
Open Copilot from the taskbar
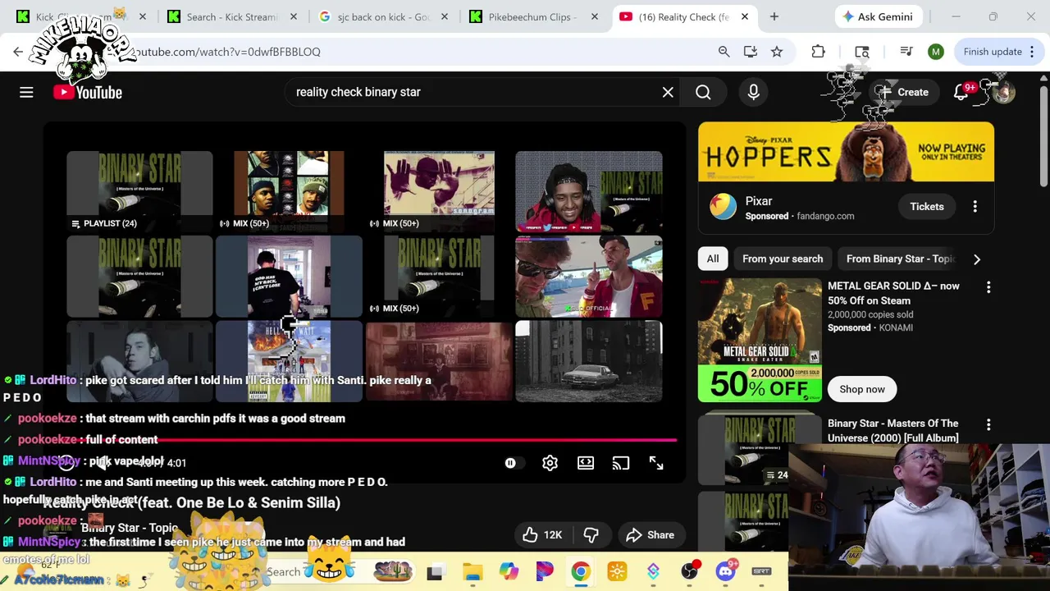tap(509, 571)
